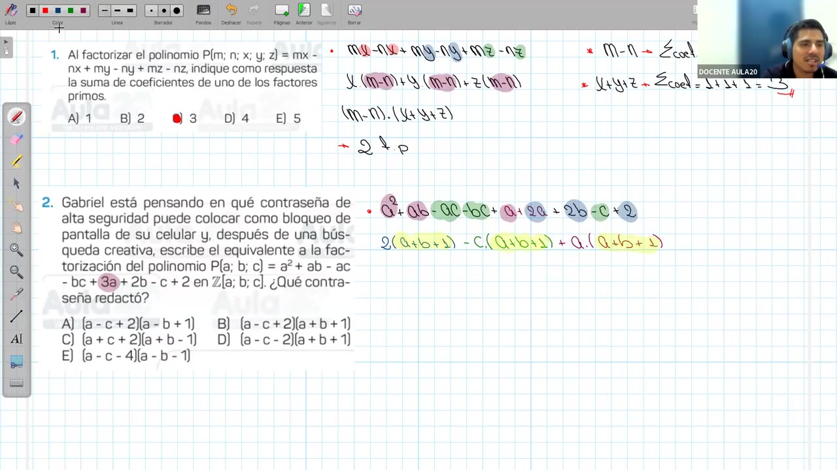Click the marked answer 3 in question 1
837x470 pixels.
point(185,118)
